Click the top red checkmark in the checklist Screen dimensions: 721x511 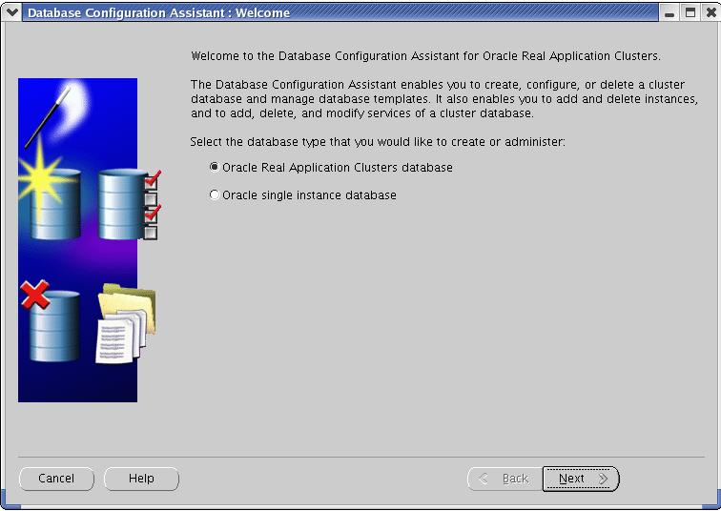click(x=151, y=179)
